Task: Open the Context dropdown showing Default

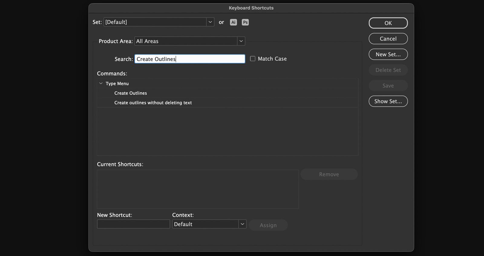Action: (x=209, y=224)
